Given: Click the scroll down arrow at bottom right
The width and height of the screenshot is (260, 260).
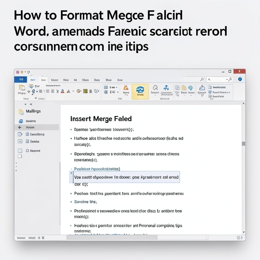Looking at the screenshot, I should 243,232.
